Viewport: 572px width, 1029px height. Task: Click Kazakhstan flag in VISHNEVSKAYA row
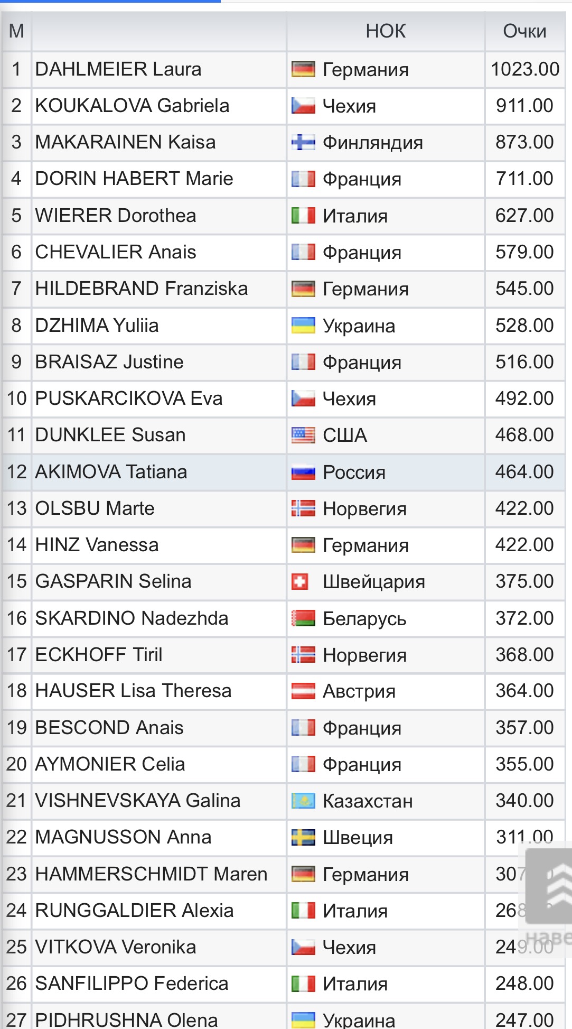click(303, 801)
